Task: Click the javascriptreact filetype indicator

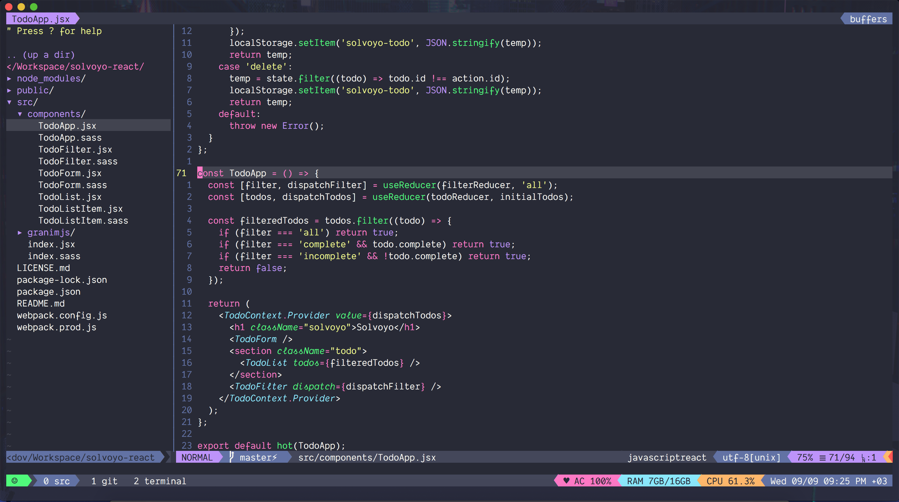Action: point(668,457)
